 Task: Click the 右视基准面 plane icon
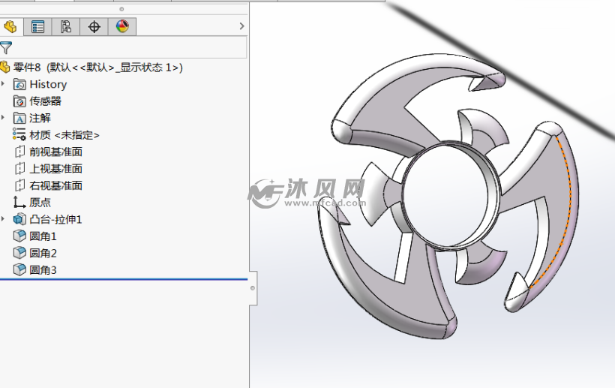click(19, 185)
